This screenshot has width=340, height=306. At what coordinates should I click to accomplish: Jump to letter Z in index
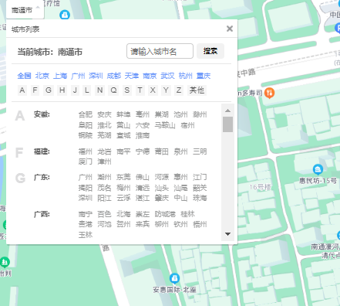tap(179, 90)
